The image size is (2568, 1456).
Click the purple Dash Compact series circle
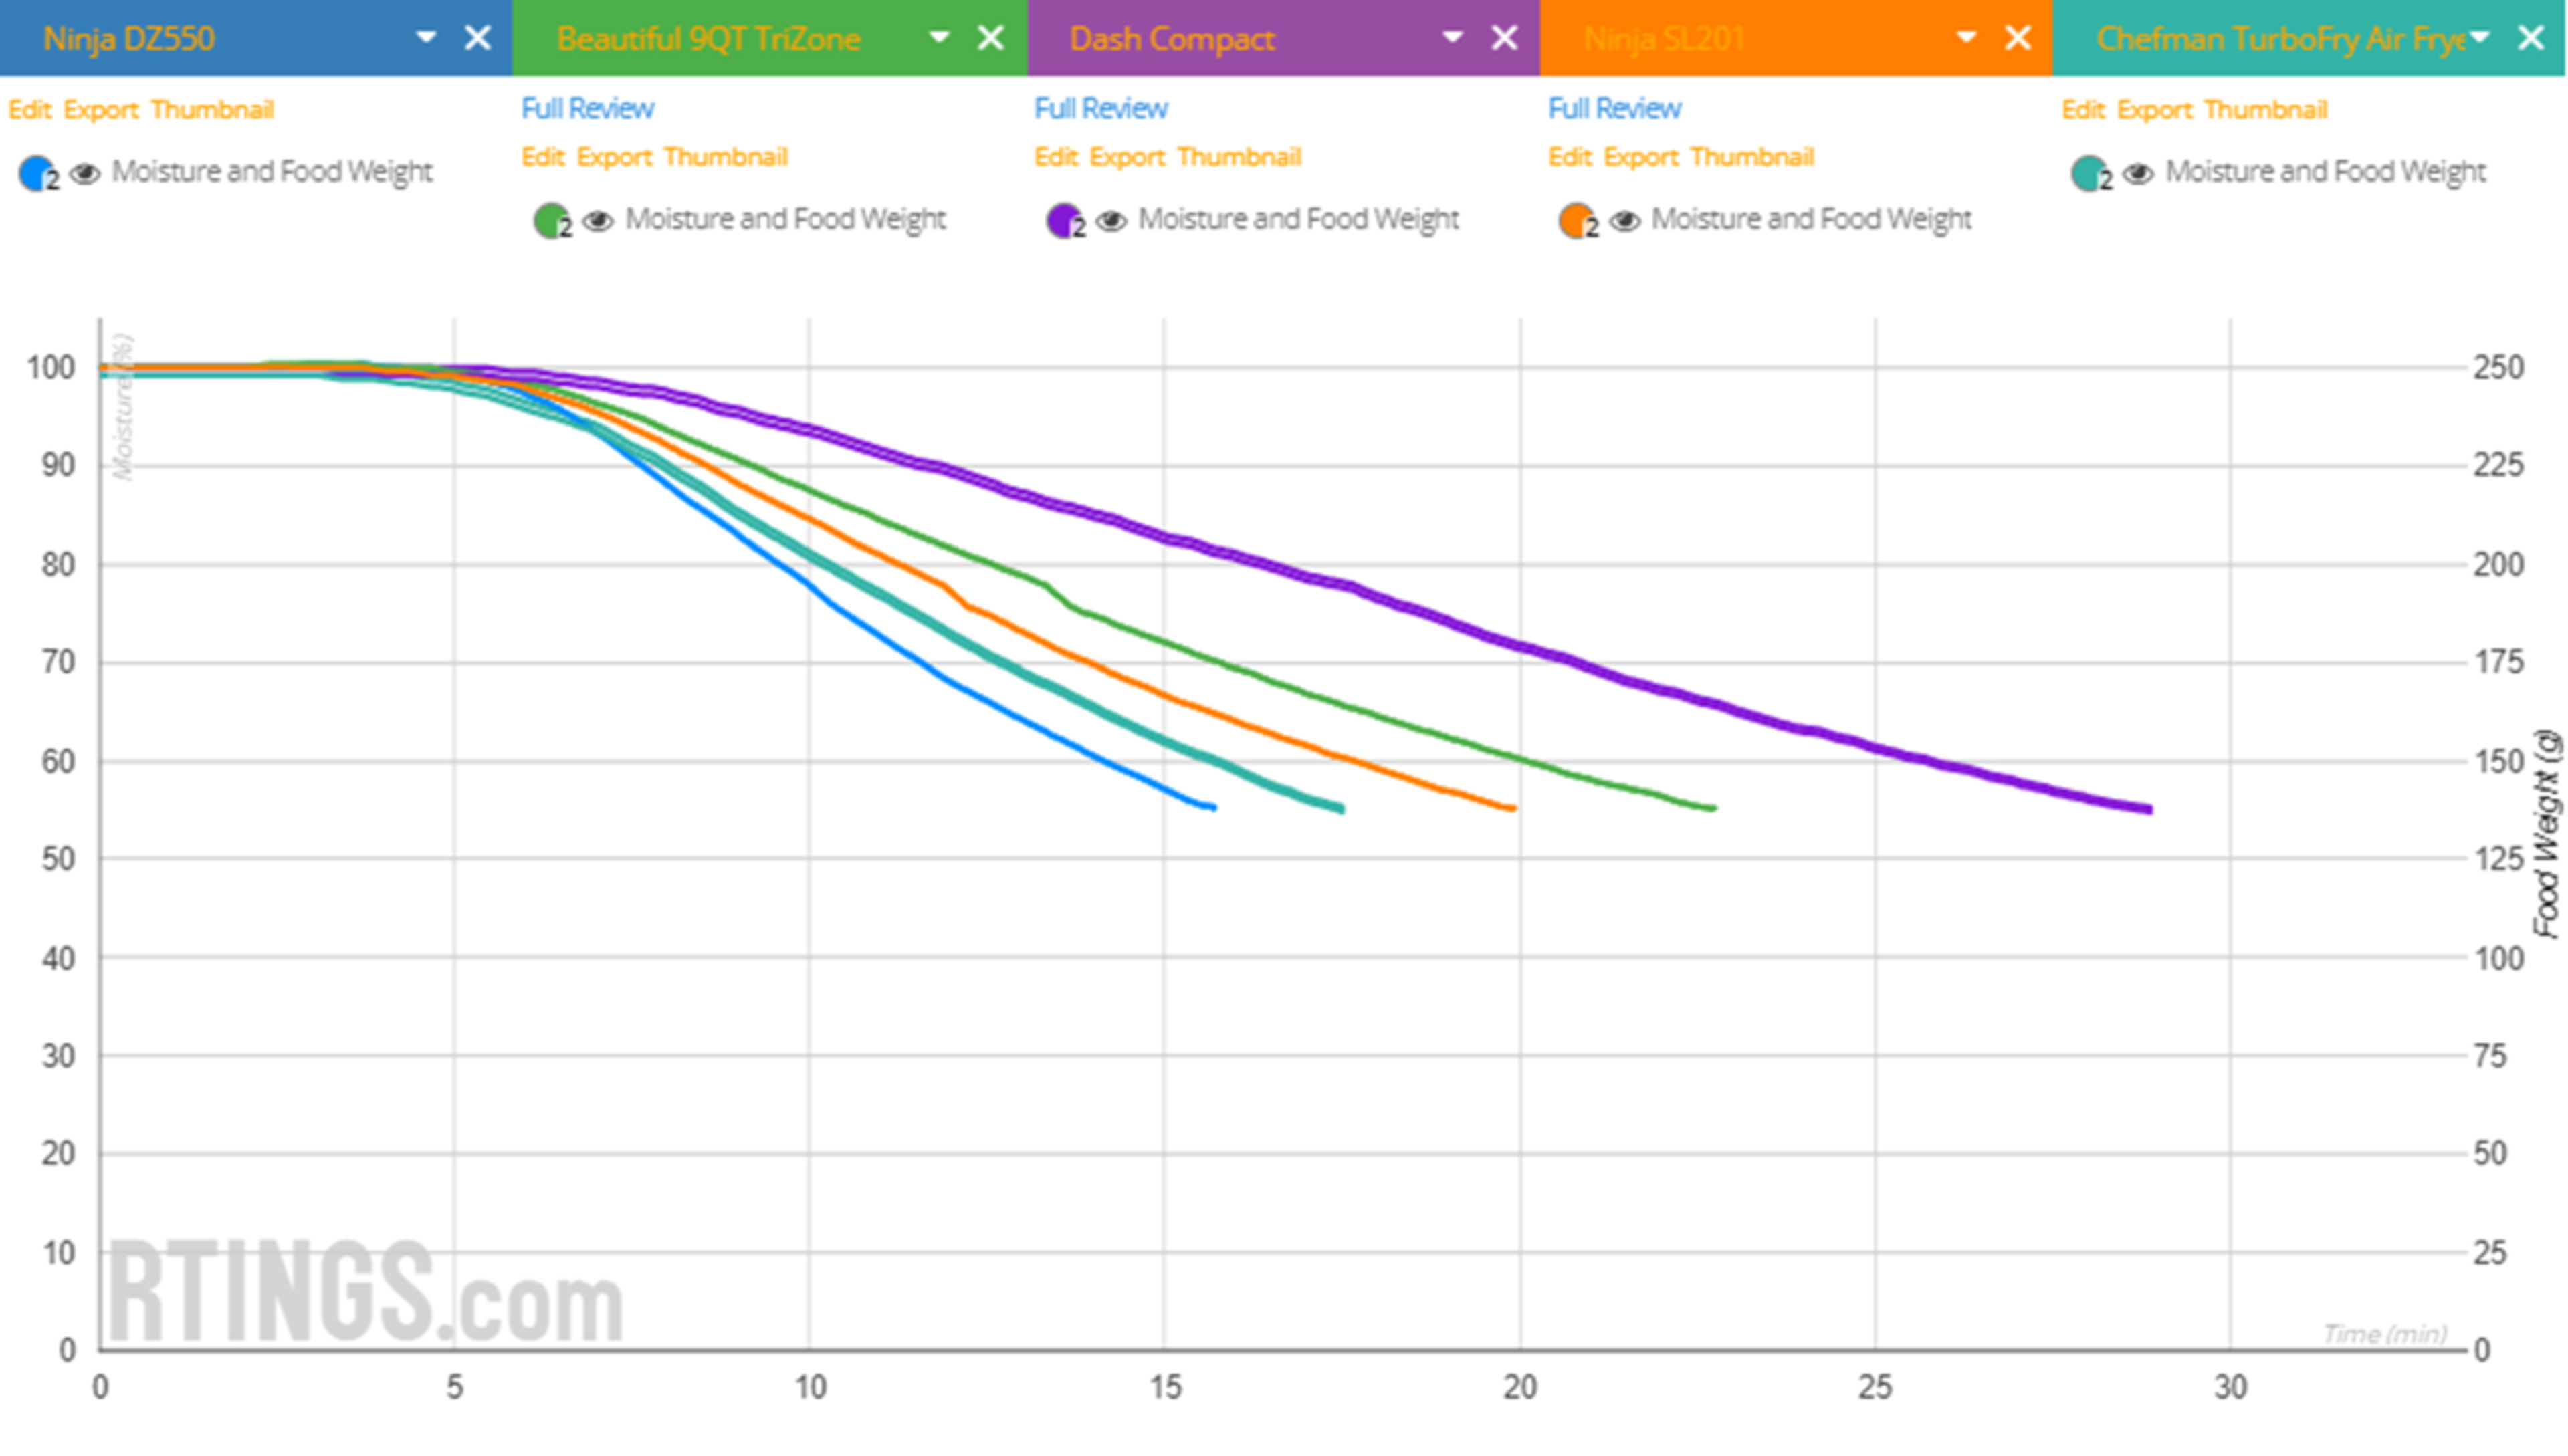(x=1063, y=220)
